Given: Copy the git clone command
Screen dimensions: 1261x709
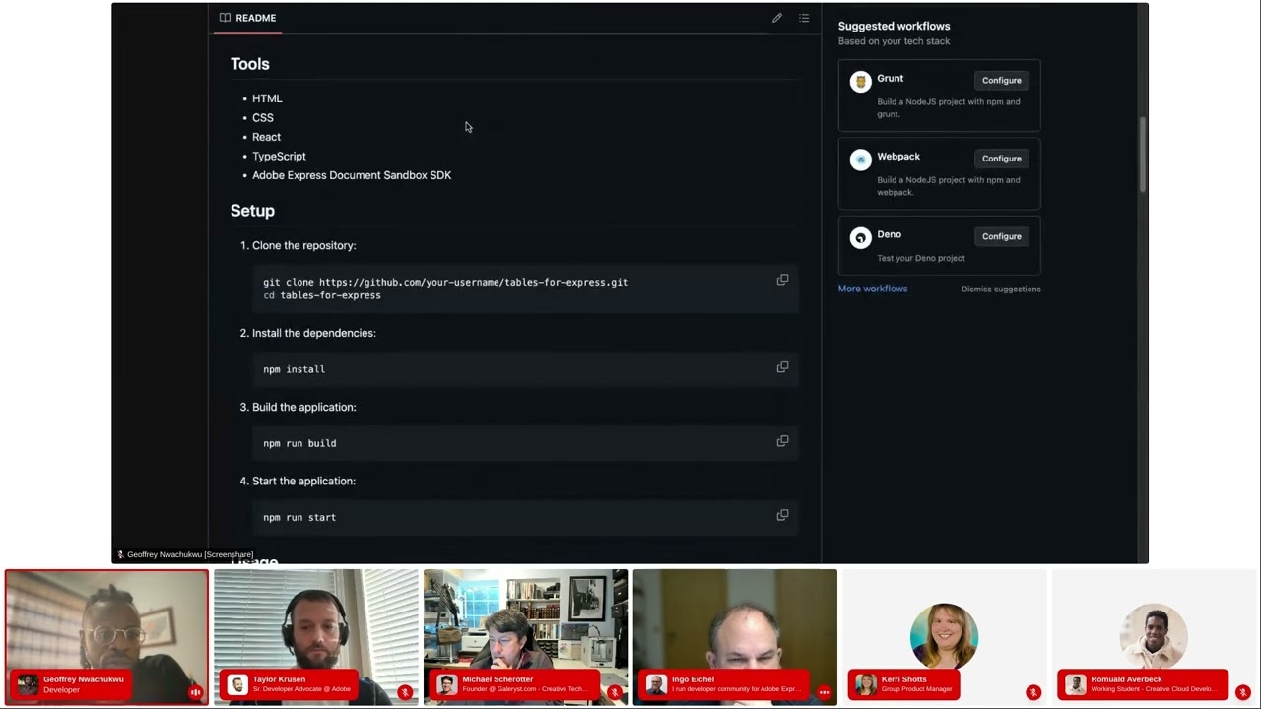Looking at the screenshot, I should click(782, 280).
